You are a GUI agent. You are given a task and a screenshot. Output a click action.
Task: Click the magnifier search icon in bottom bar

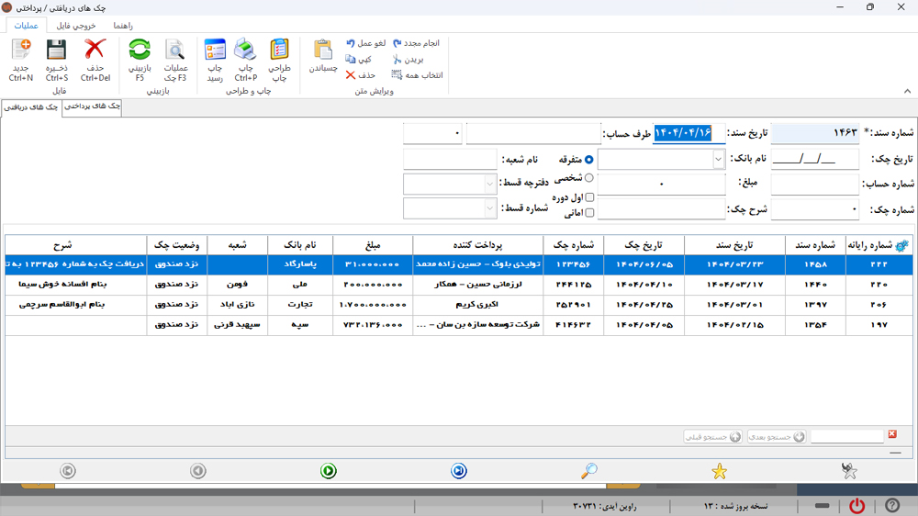click(589, 471)
